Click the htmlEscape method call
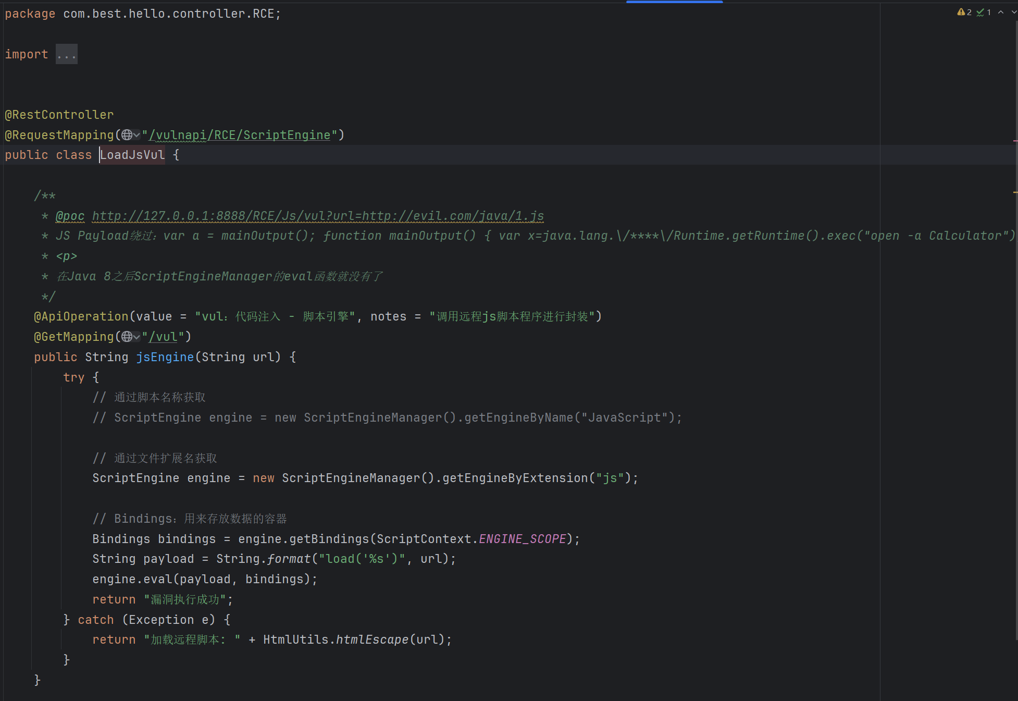This screenshot has height=701, width=1018. pos(372,639)
